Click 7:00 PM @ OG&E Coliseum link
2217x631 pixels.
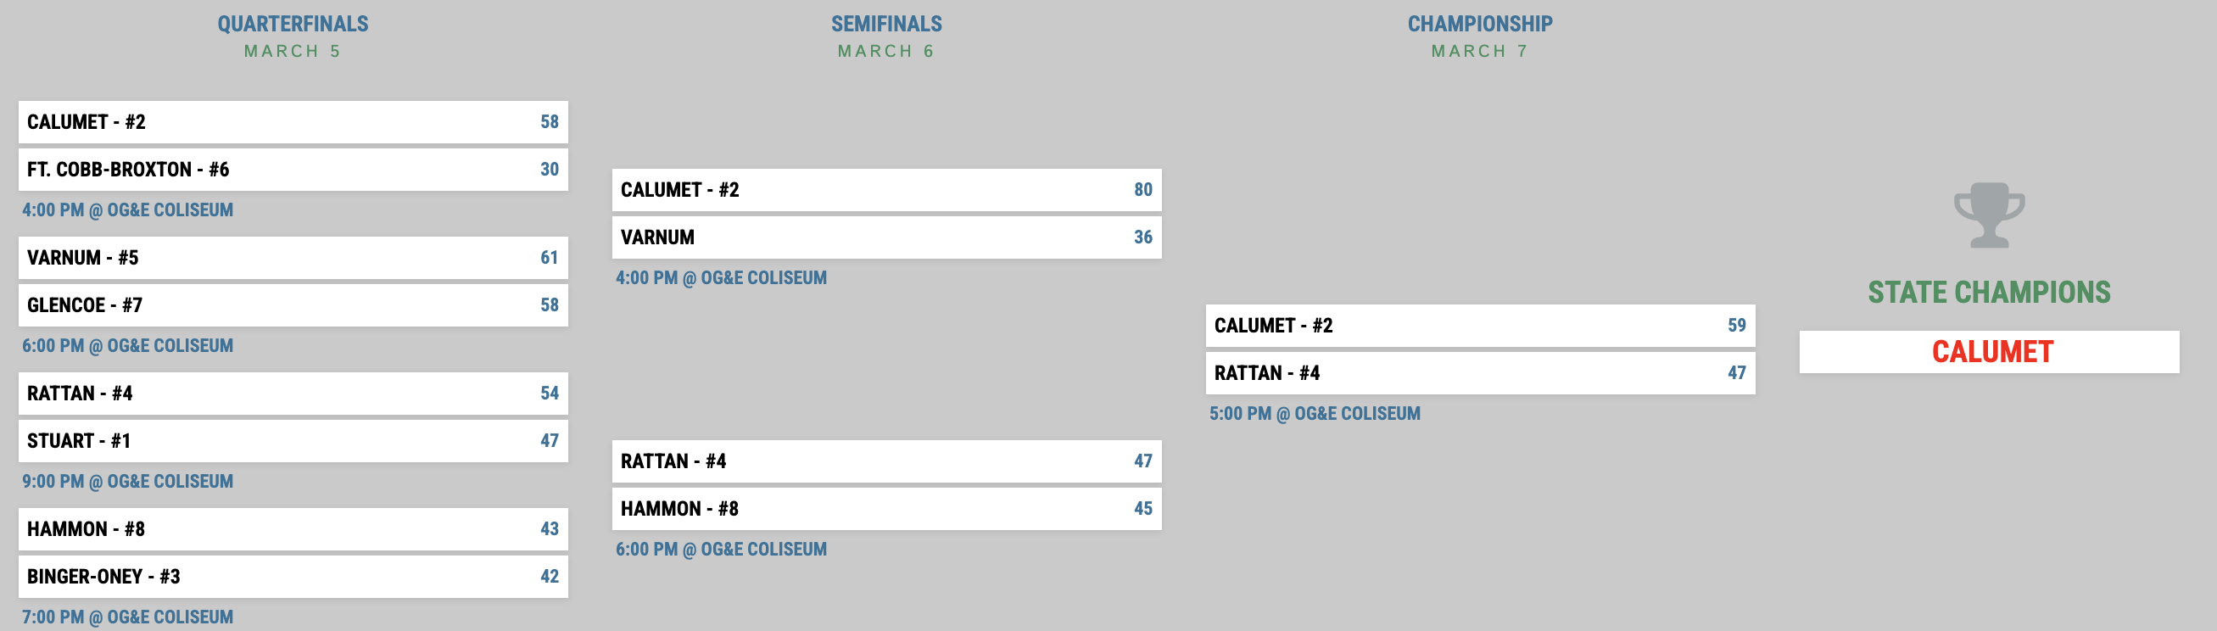pyautogui.click(x=127, y=617)
